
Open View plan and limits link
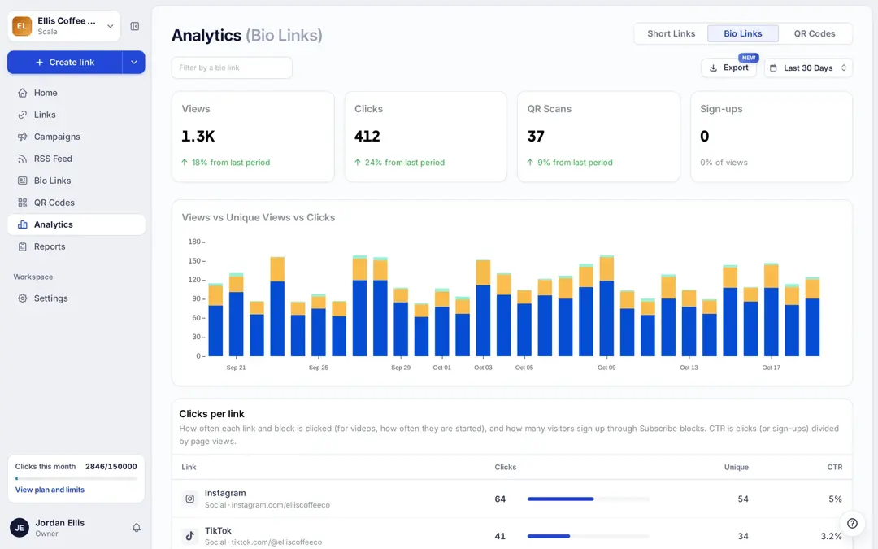click(50, 490)
